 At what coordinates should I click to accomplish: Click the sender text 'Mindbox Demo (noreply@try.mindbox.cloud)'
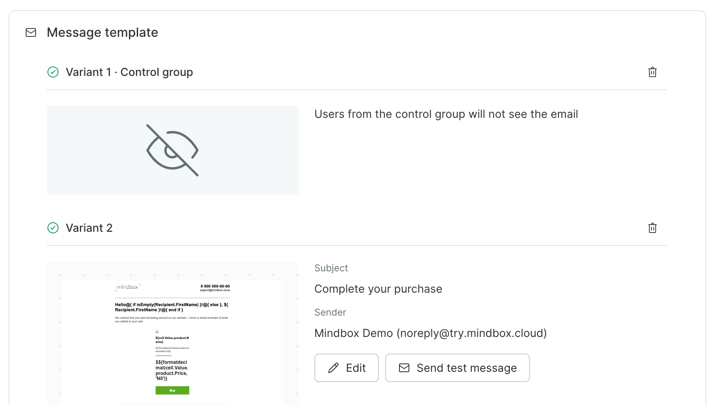431,333
